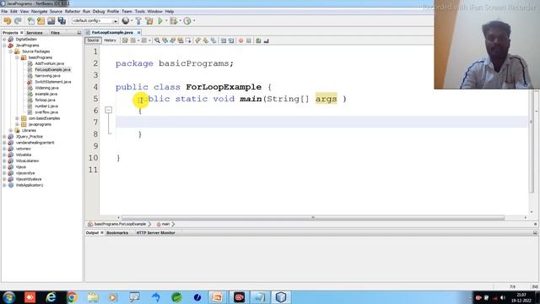The width and height of the screenshot is (540, 304).
Task: Click the Stop Macro Recording icon
Action: tap(249, 41)
